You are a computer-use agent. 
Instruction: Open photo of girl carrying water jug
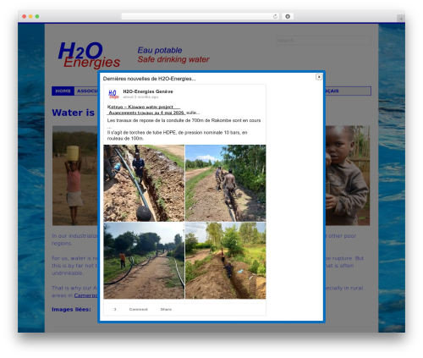(x=75, y=175)
